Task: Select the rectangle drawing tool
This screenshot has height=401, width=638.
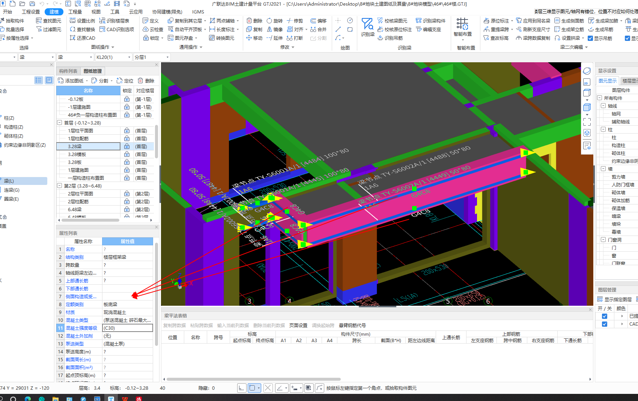Action: [x=350, y=29]
